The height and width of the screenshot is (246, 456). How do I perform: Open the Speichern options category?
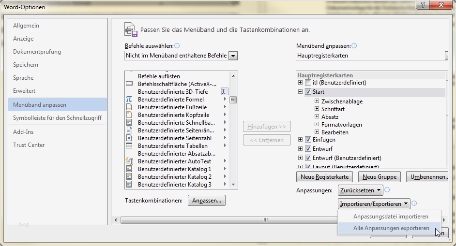pos(26,65)
